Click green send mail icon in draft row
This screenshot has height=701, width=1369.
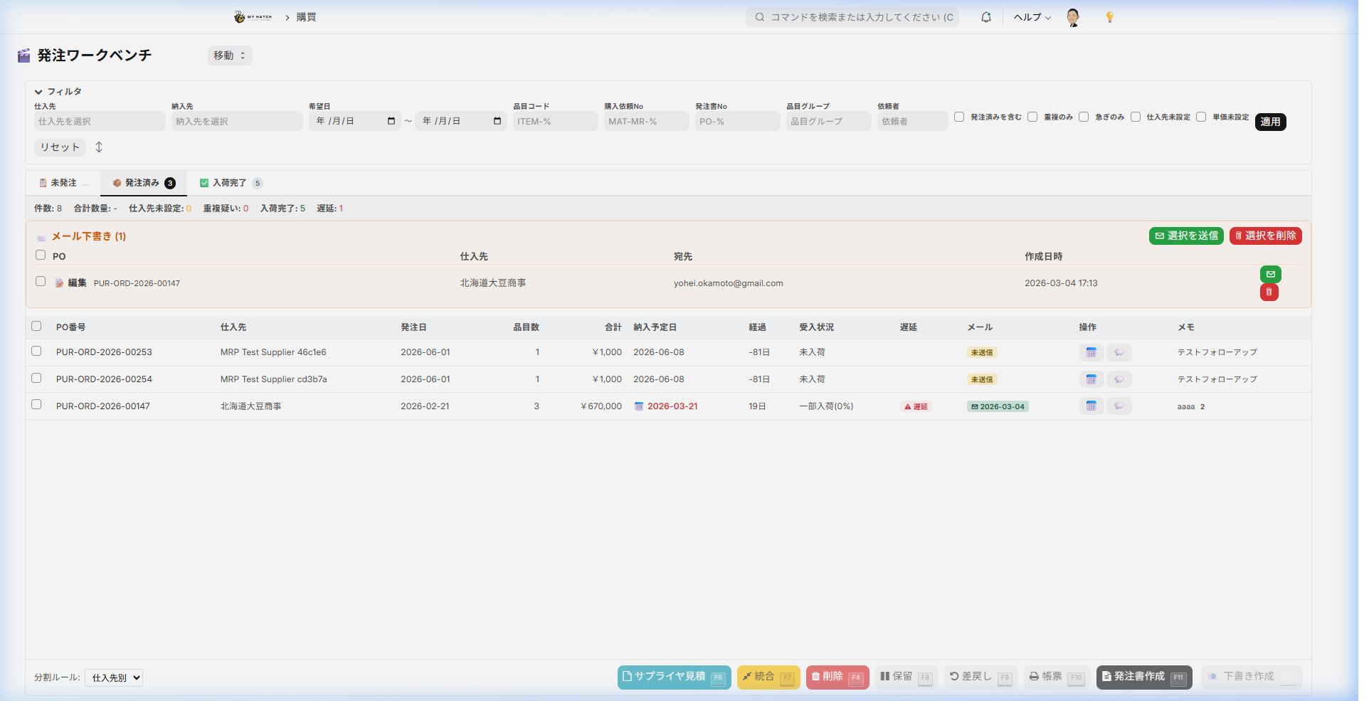coord(1270,274)
